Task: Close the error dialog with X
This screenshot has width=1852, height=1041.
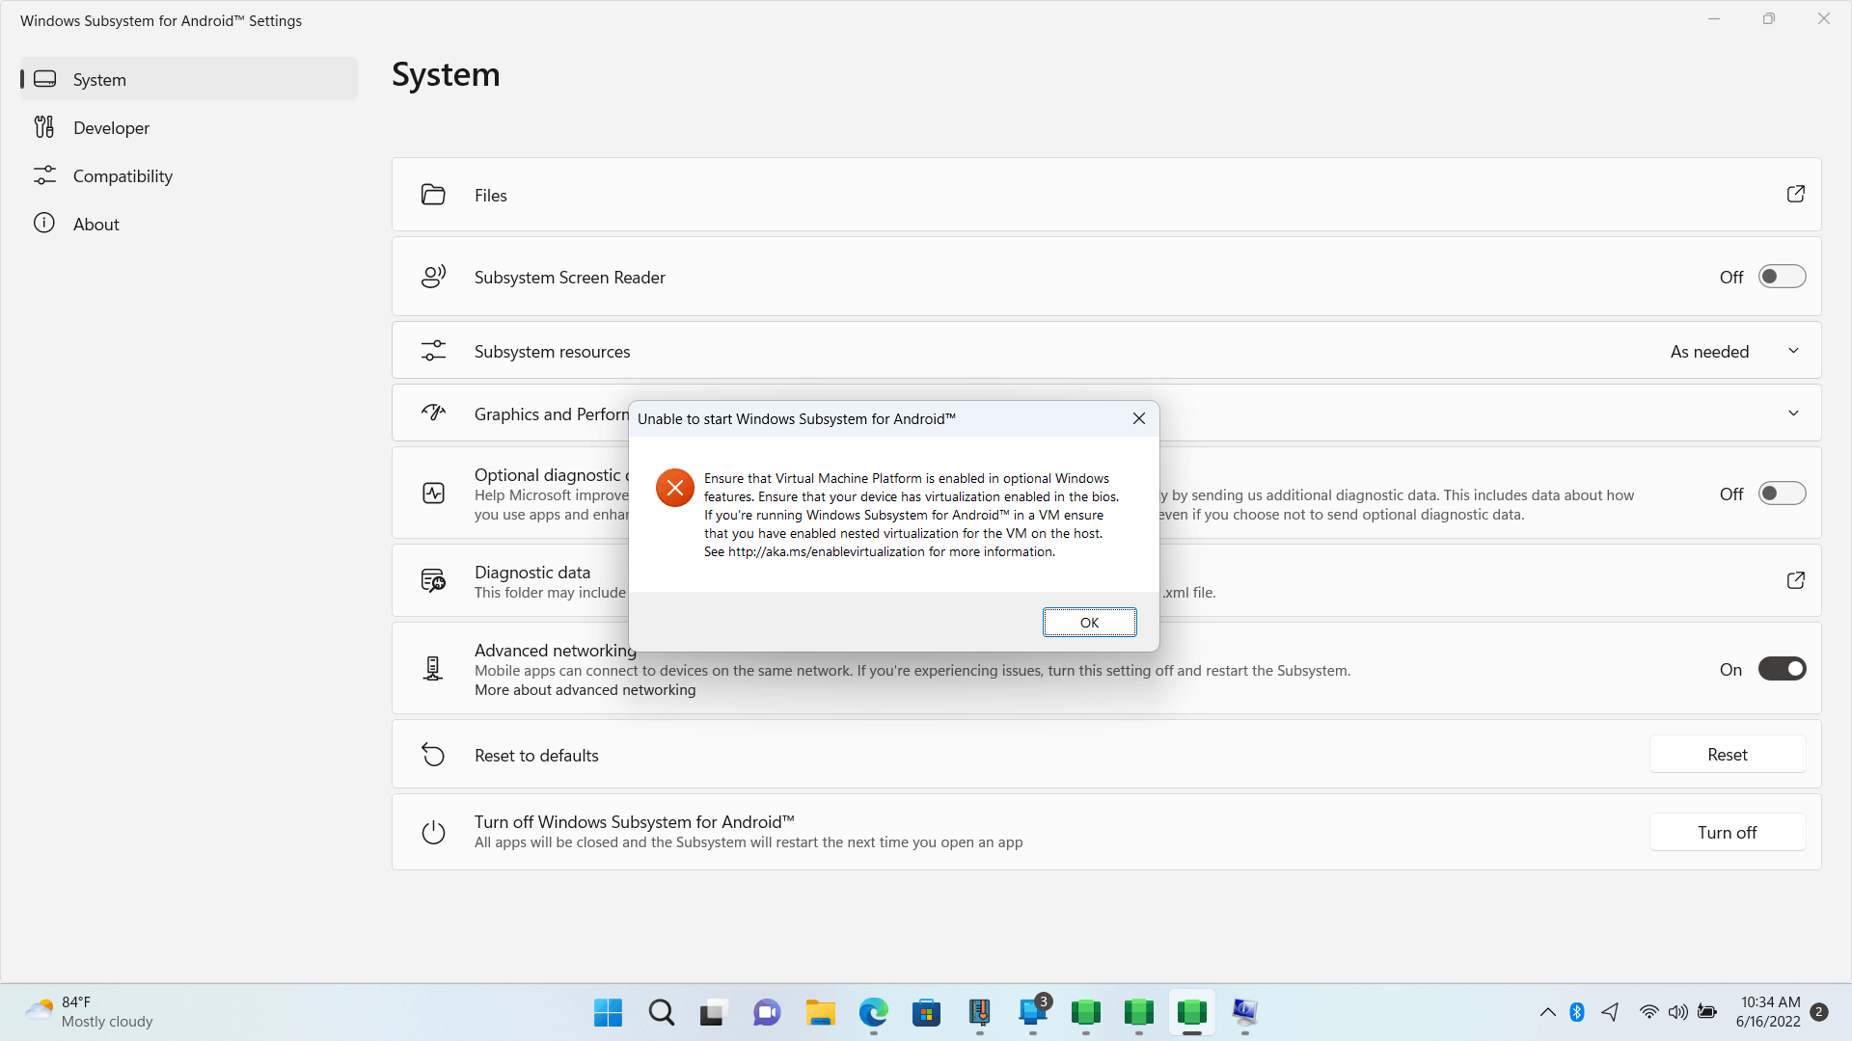Action: point(1138,418)
